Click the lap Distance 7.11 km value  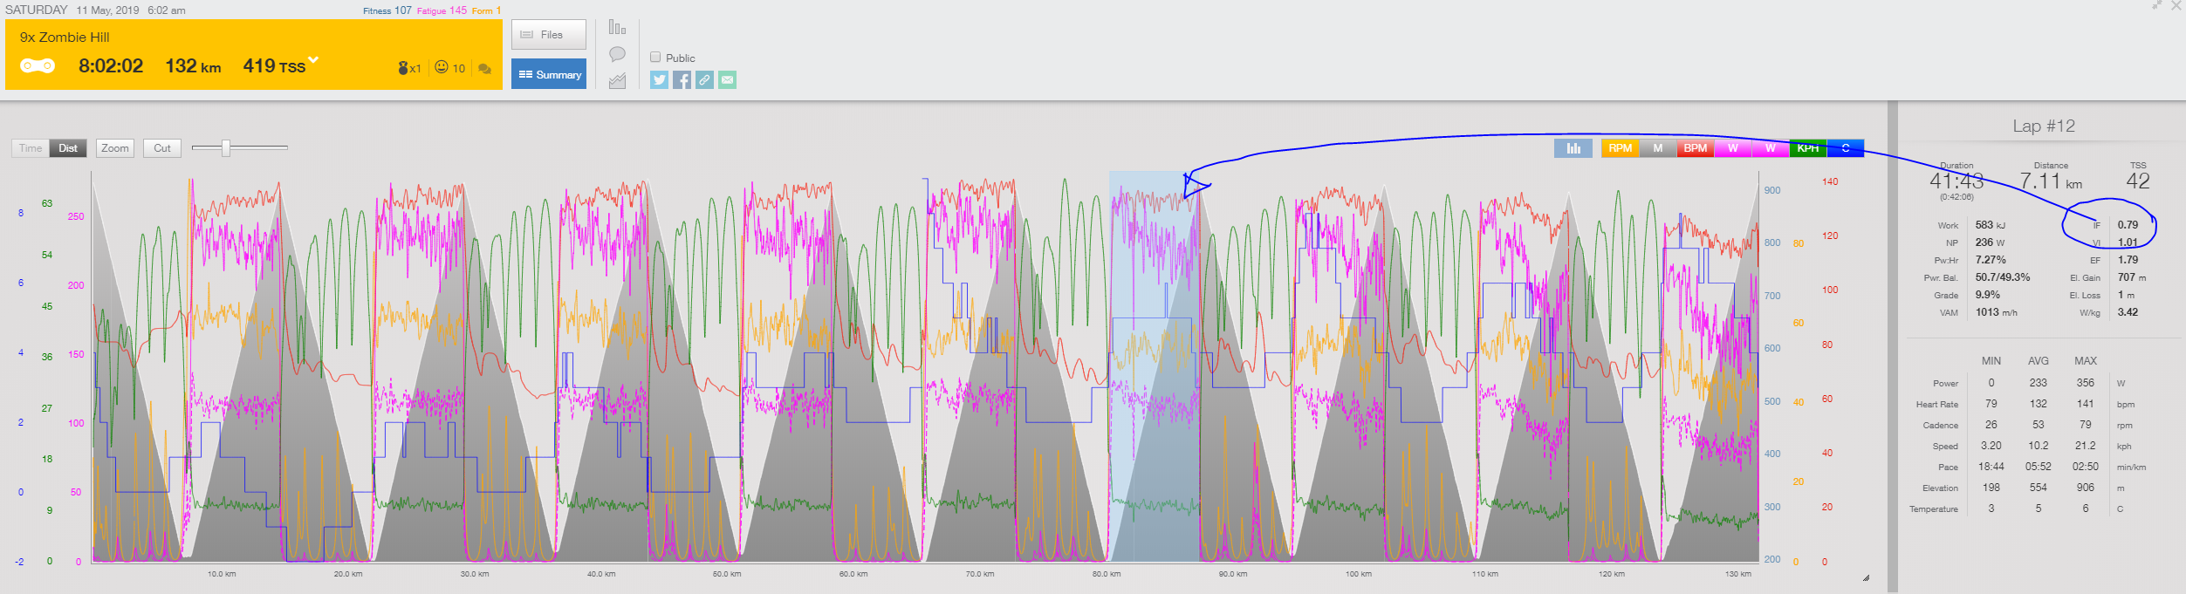[2051, 181]
